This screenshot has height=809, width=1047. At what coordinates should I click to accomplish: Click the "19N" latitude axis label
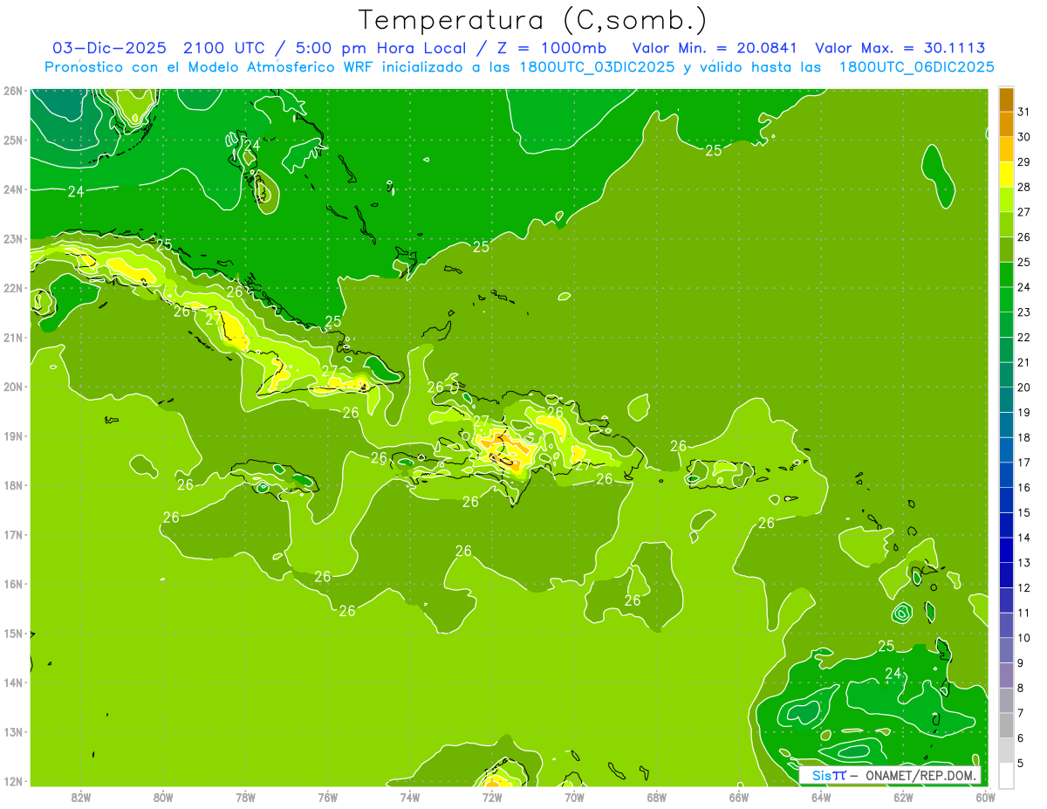click(13, 435)
